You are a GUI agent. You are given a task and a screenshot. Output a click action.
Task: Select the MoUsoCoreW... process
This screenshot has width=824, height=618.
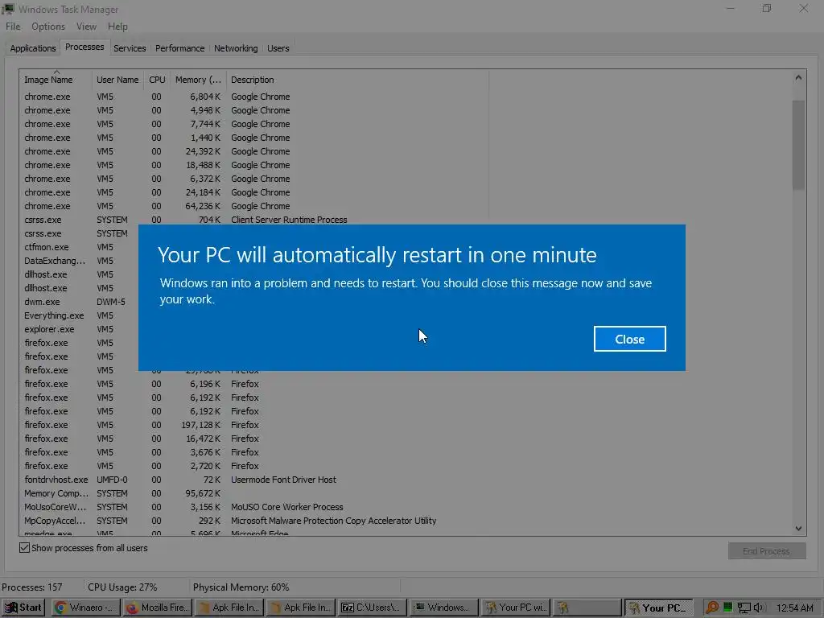point(253,507)
